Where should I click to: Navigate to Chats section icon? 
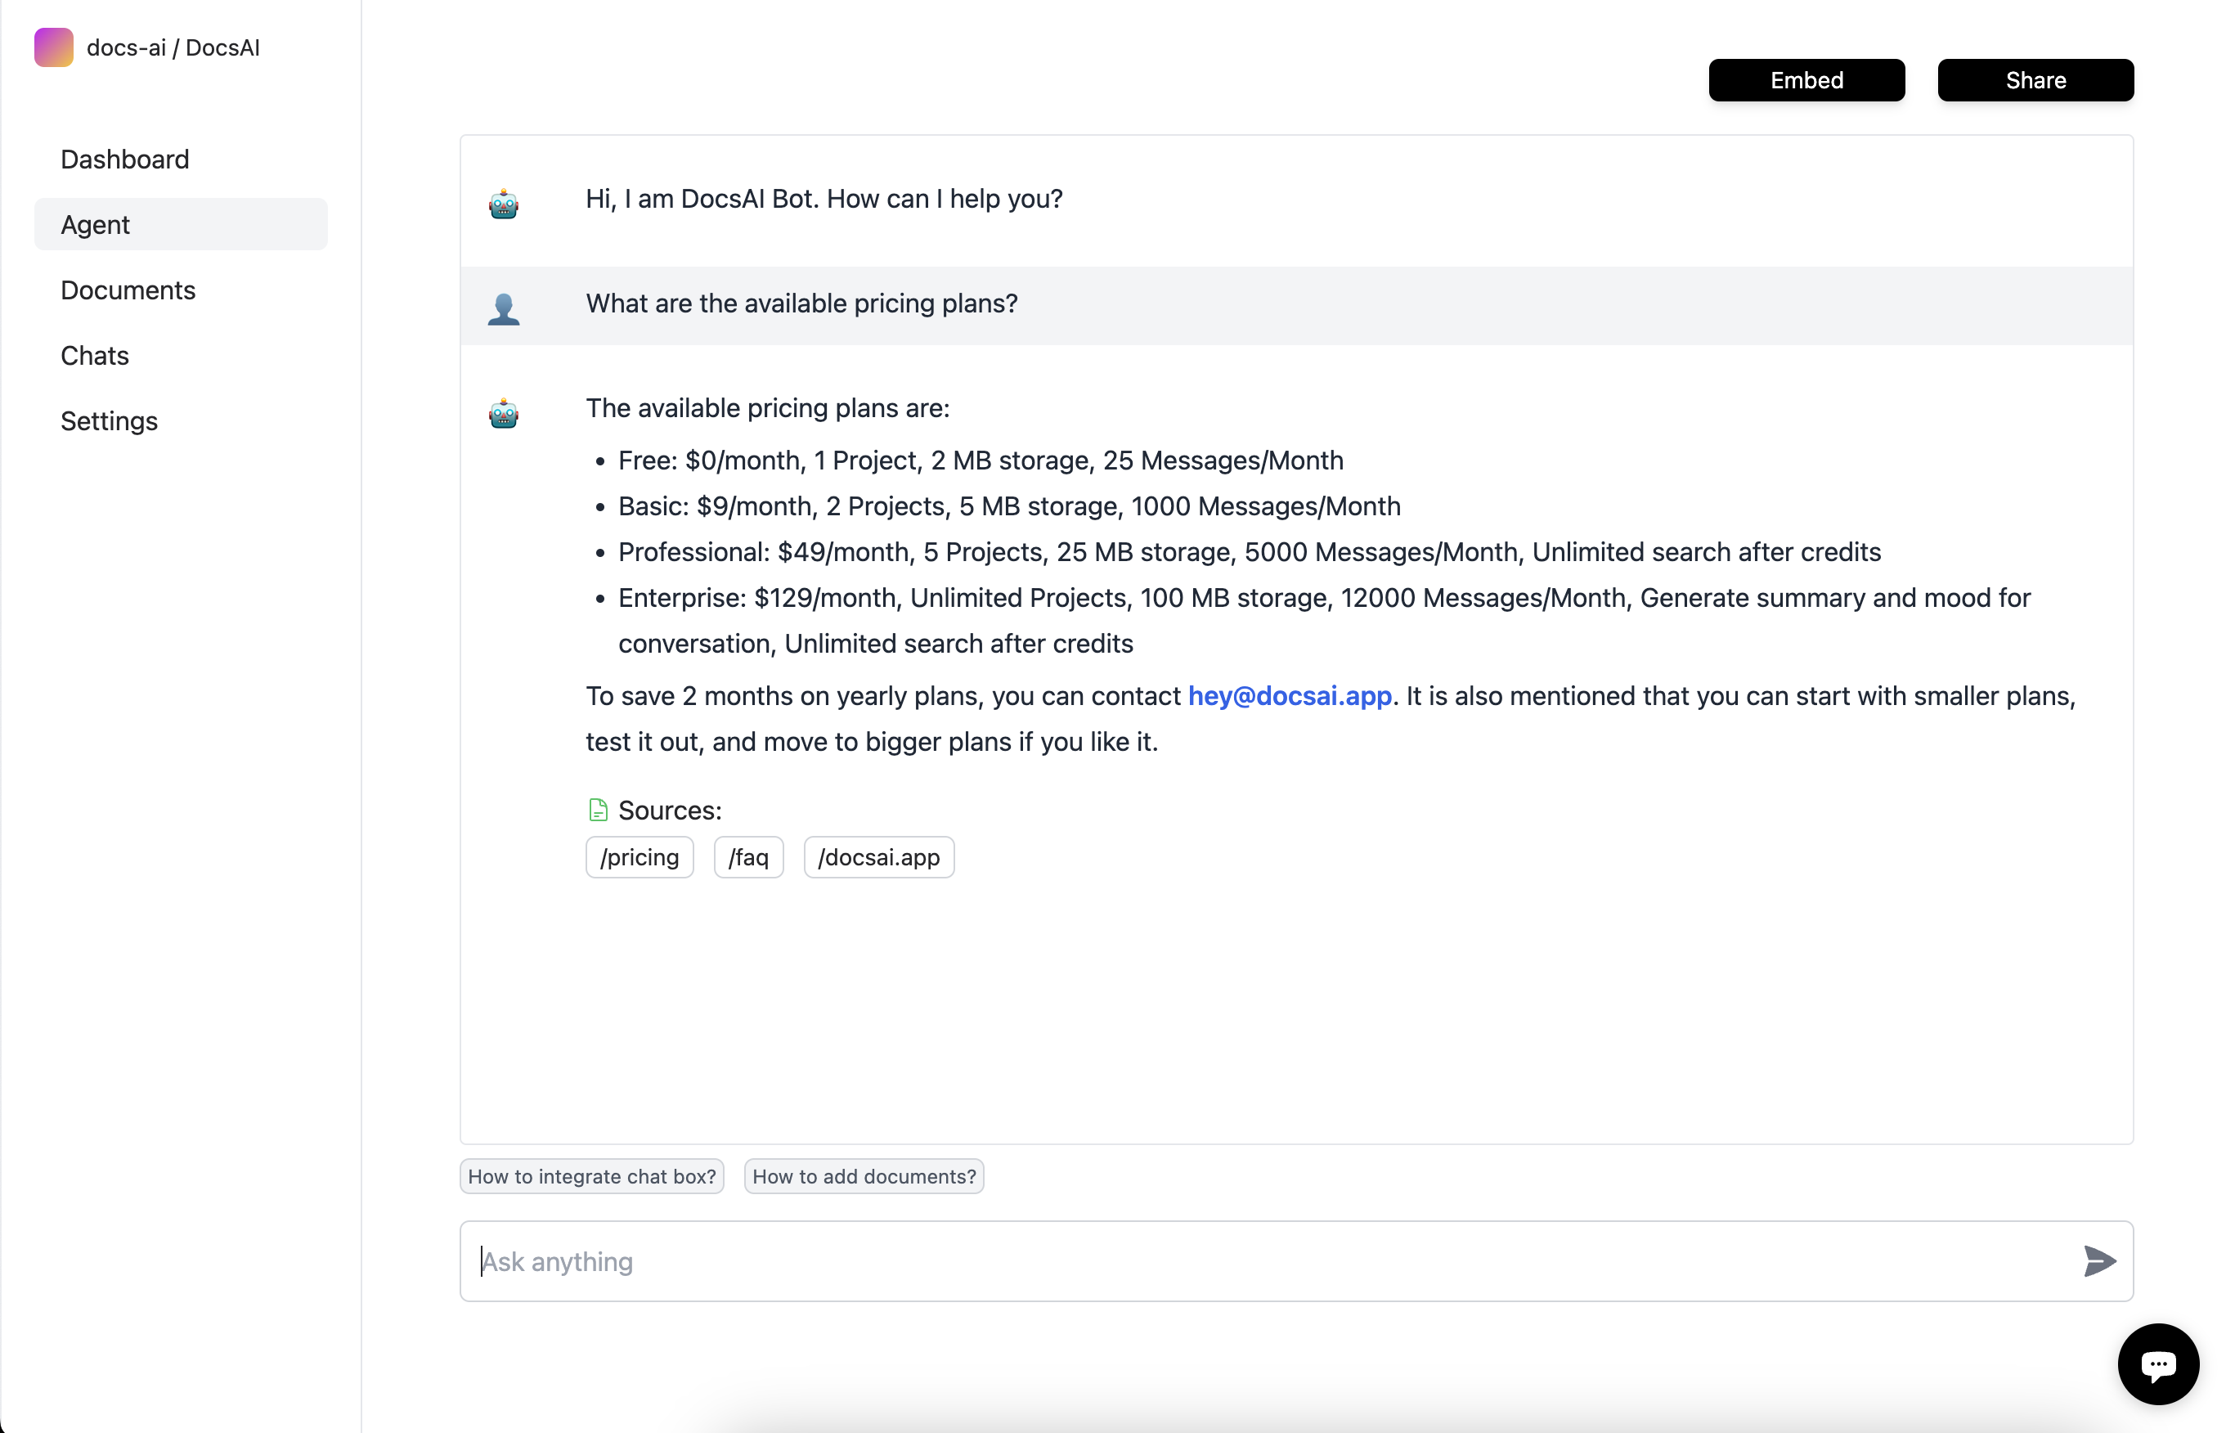point(92,356)
